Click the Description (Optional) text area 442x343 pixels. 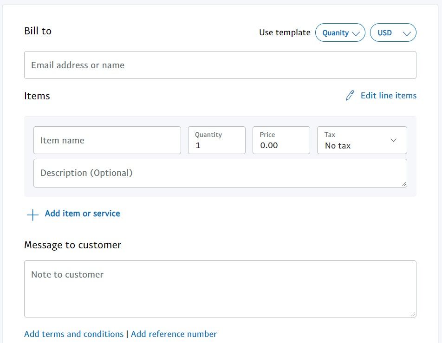pyautogui.click(x=220, y=173)
